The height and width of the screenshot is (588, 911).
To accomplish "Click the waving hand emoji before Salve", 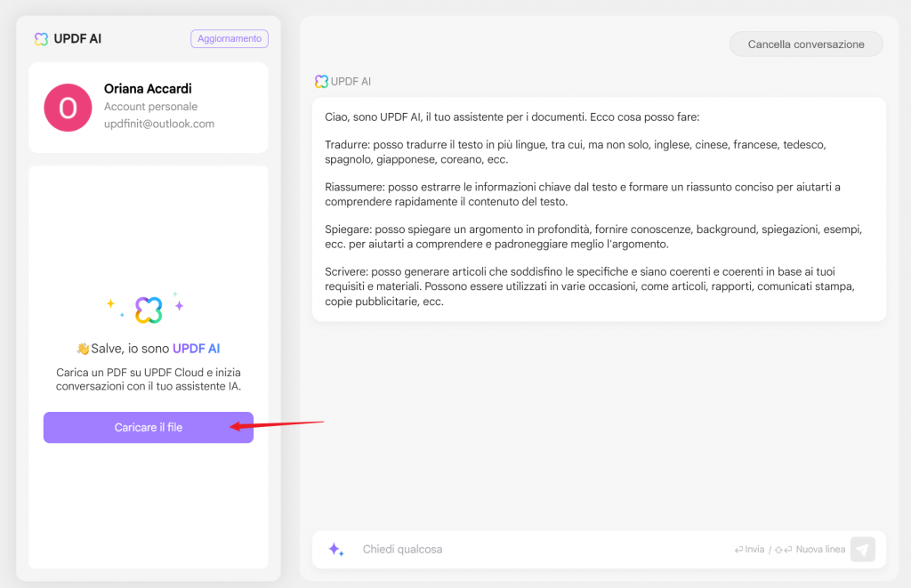I will click(x=83, y=349).
